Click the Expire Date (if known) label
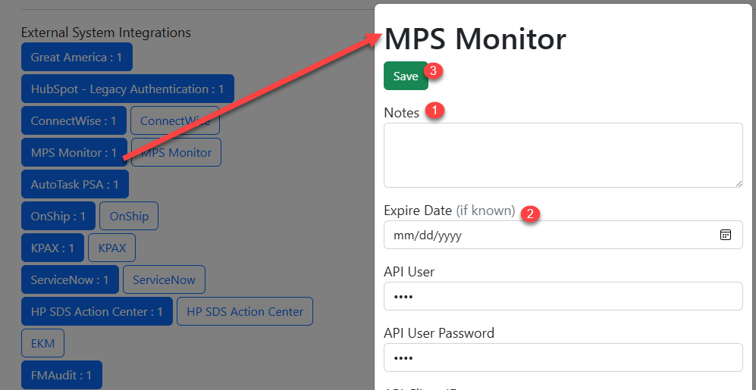This screenshot has height=390, width=756. [x=450, y=211]
